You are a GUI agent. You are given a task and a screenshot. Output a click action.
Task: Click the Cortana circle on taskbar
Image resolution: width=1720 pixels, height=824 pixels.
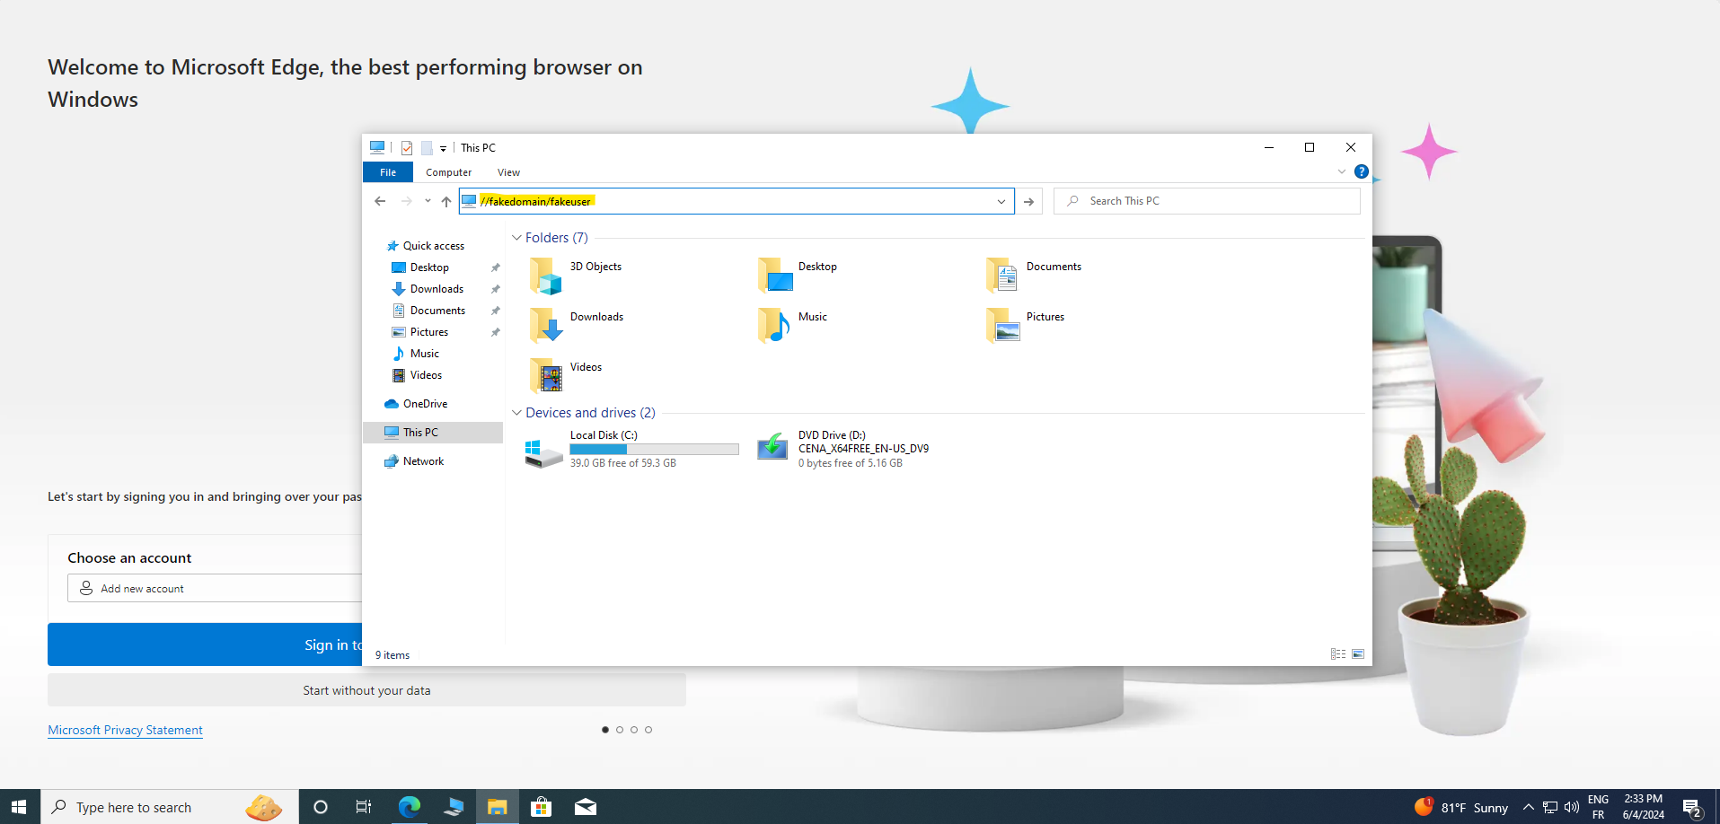(x=320, y=807)
